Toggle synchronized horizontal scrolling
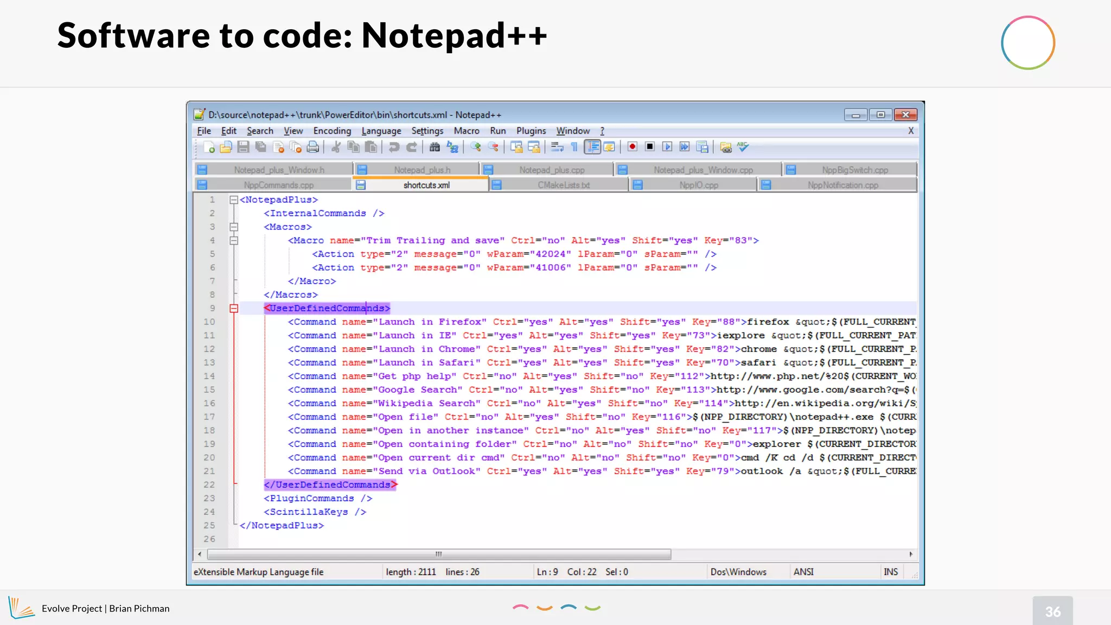The image size is (1111, 625). [x=534, y=147]
